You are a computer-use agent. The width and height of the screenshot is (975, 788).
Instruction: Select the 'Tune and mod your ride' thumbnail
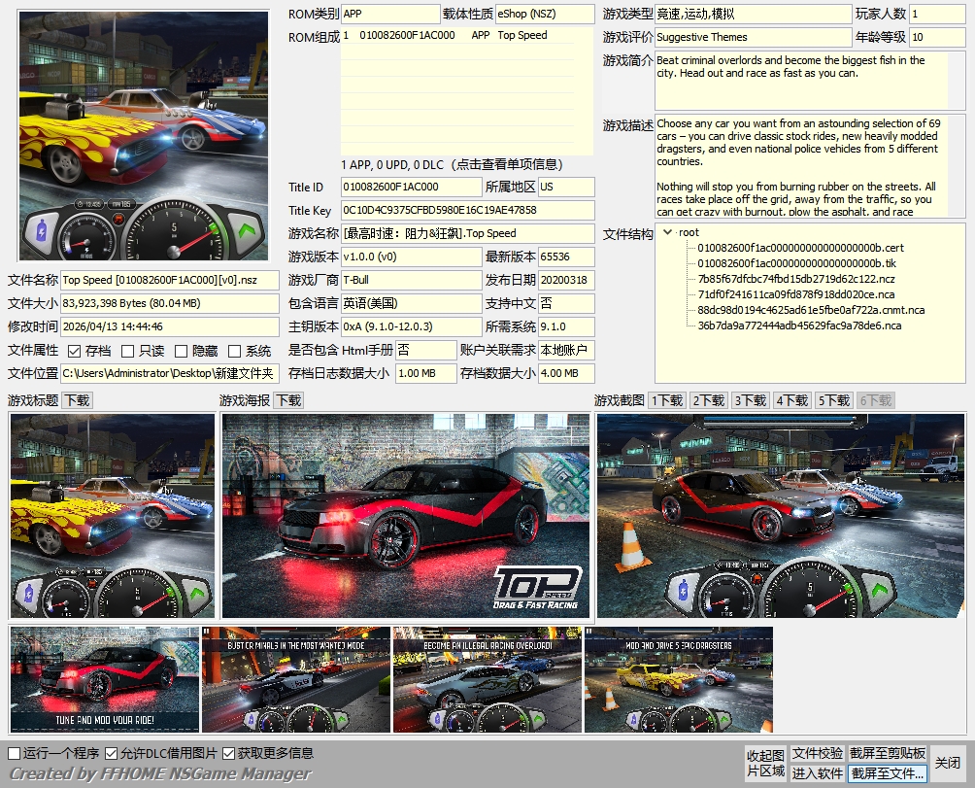click(105, 679)
